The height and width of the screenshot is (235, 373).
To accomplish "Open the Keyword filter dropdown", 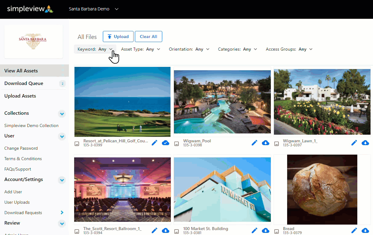I will point(95,49).
